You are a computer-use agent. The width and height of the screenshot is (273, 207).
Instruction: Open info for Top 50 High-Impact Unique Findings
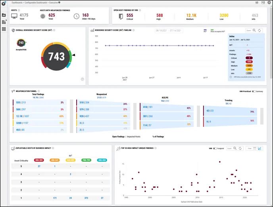156,148
